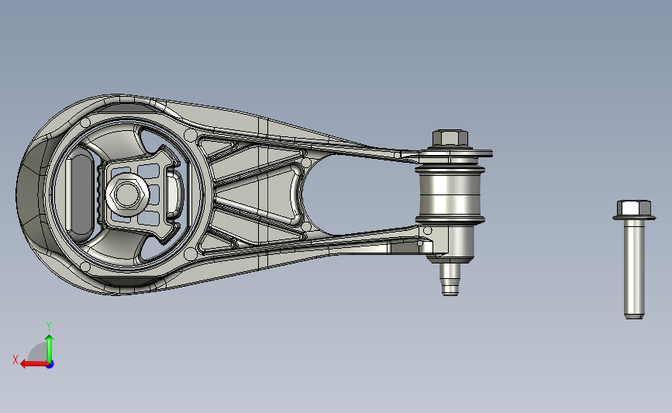The height and width of the screenshot is (413, 672).
Task: Select the hex nut at the large bushing center
Action: pyautogui.click(x=127, y=194)
